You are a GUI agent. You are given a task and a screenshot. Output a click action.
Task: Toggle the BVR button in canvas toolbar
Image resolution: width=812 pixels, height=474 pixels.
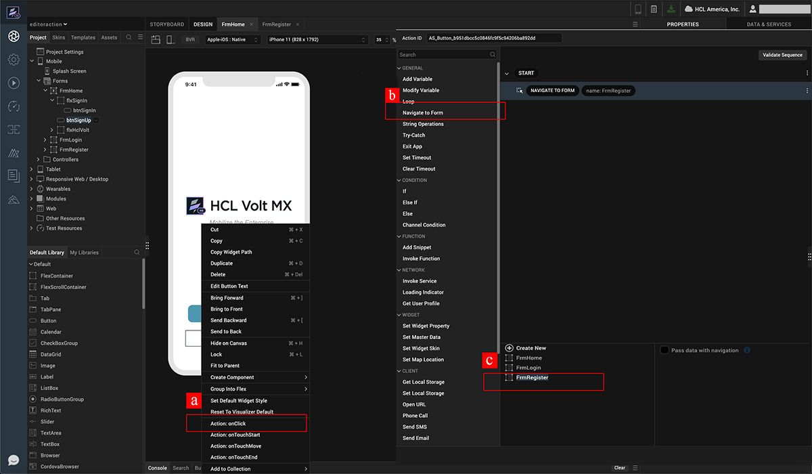point(190,40)
